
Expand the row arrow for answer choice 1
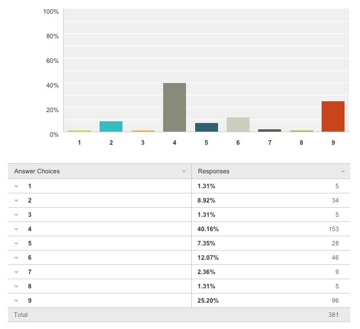pyautogui.click(x=17, y=187)
